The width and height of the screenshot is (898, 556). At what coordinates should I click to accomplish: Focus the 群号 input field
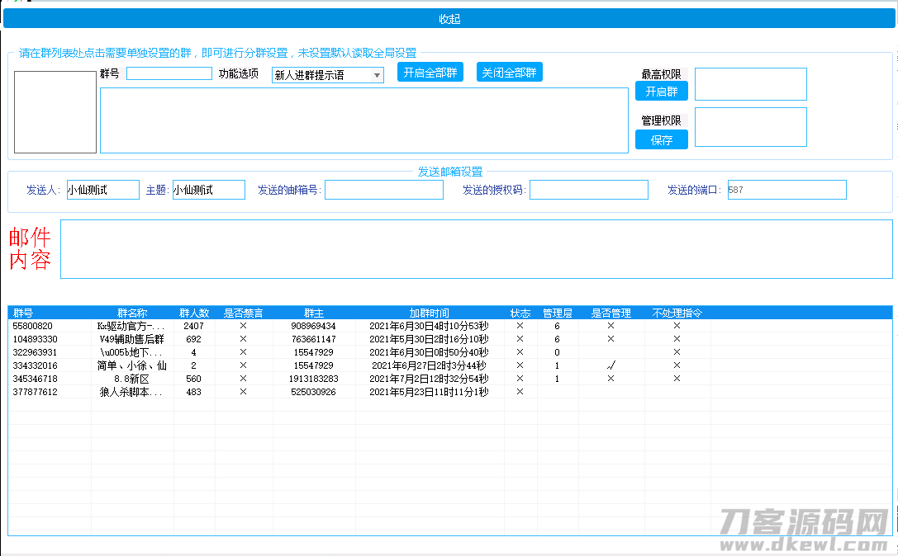169,73
